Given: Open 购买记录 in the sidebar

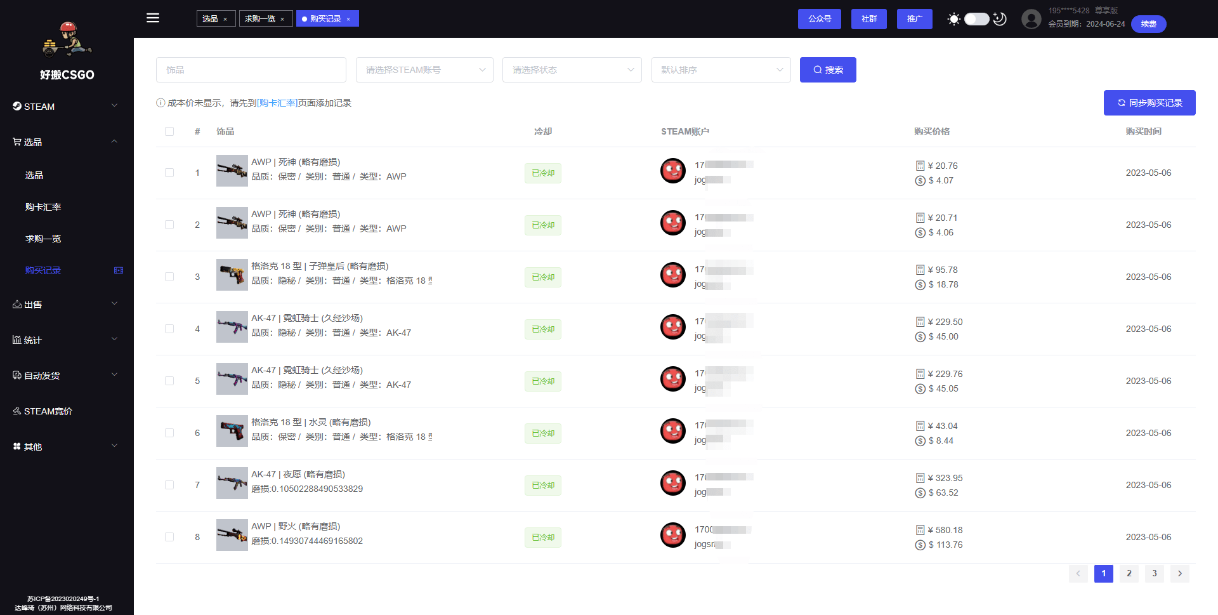Looking at the screenshot, I should [67, 270].
